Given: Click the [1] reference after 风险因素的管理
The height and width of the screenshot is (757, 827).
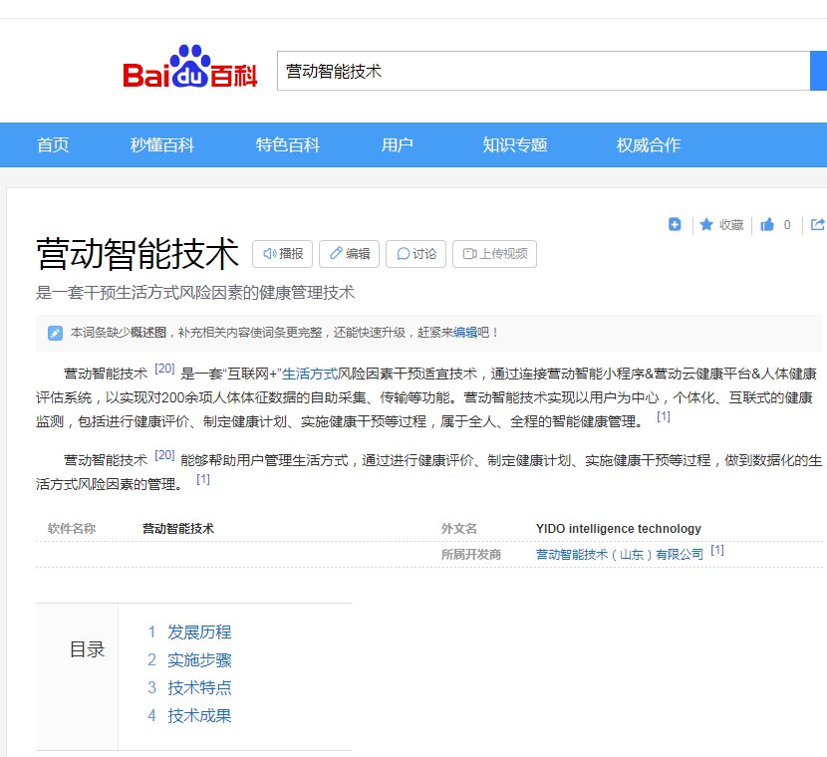Looking at the screenshot, I should [203, 479].
